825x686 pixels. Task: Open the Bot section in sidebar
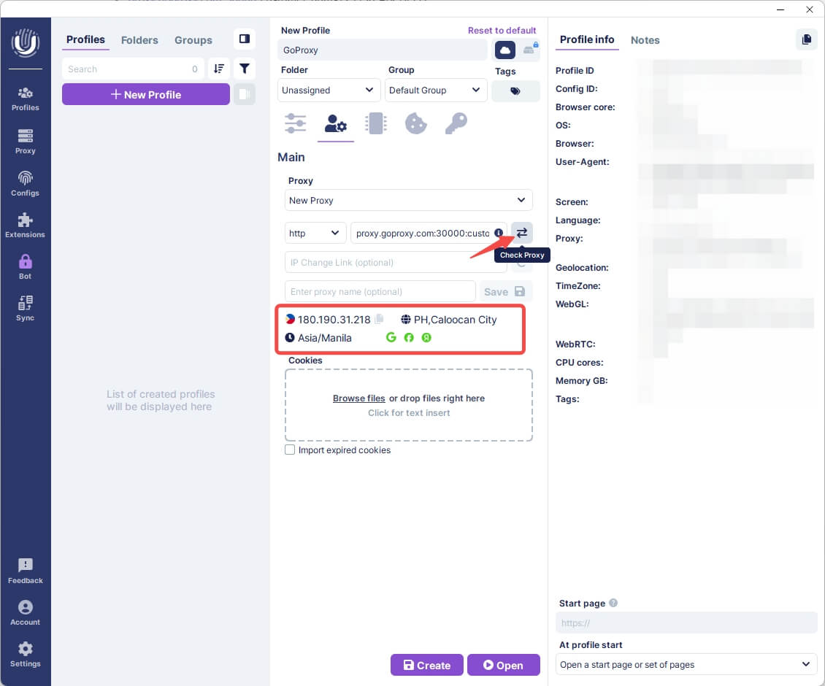coord(26,266)
